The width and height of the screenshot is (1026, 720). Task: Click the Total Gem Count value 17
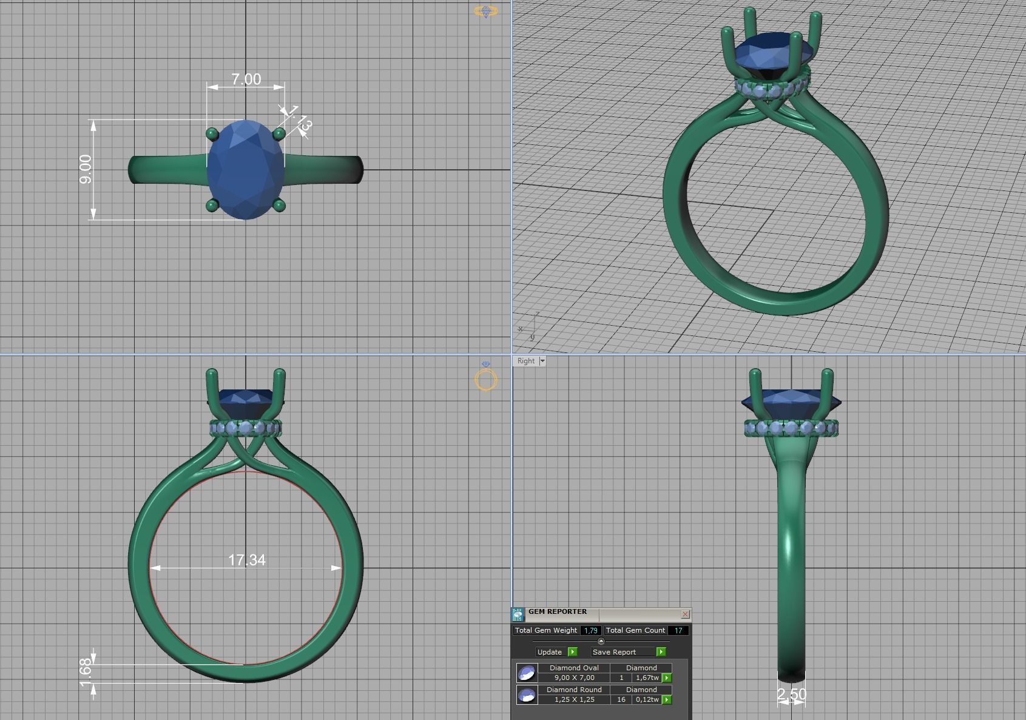tap(678, 631)
